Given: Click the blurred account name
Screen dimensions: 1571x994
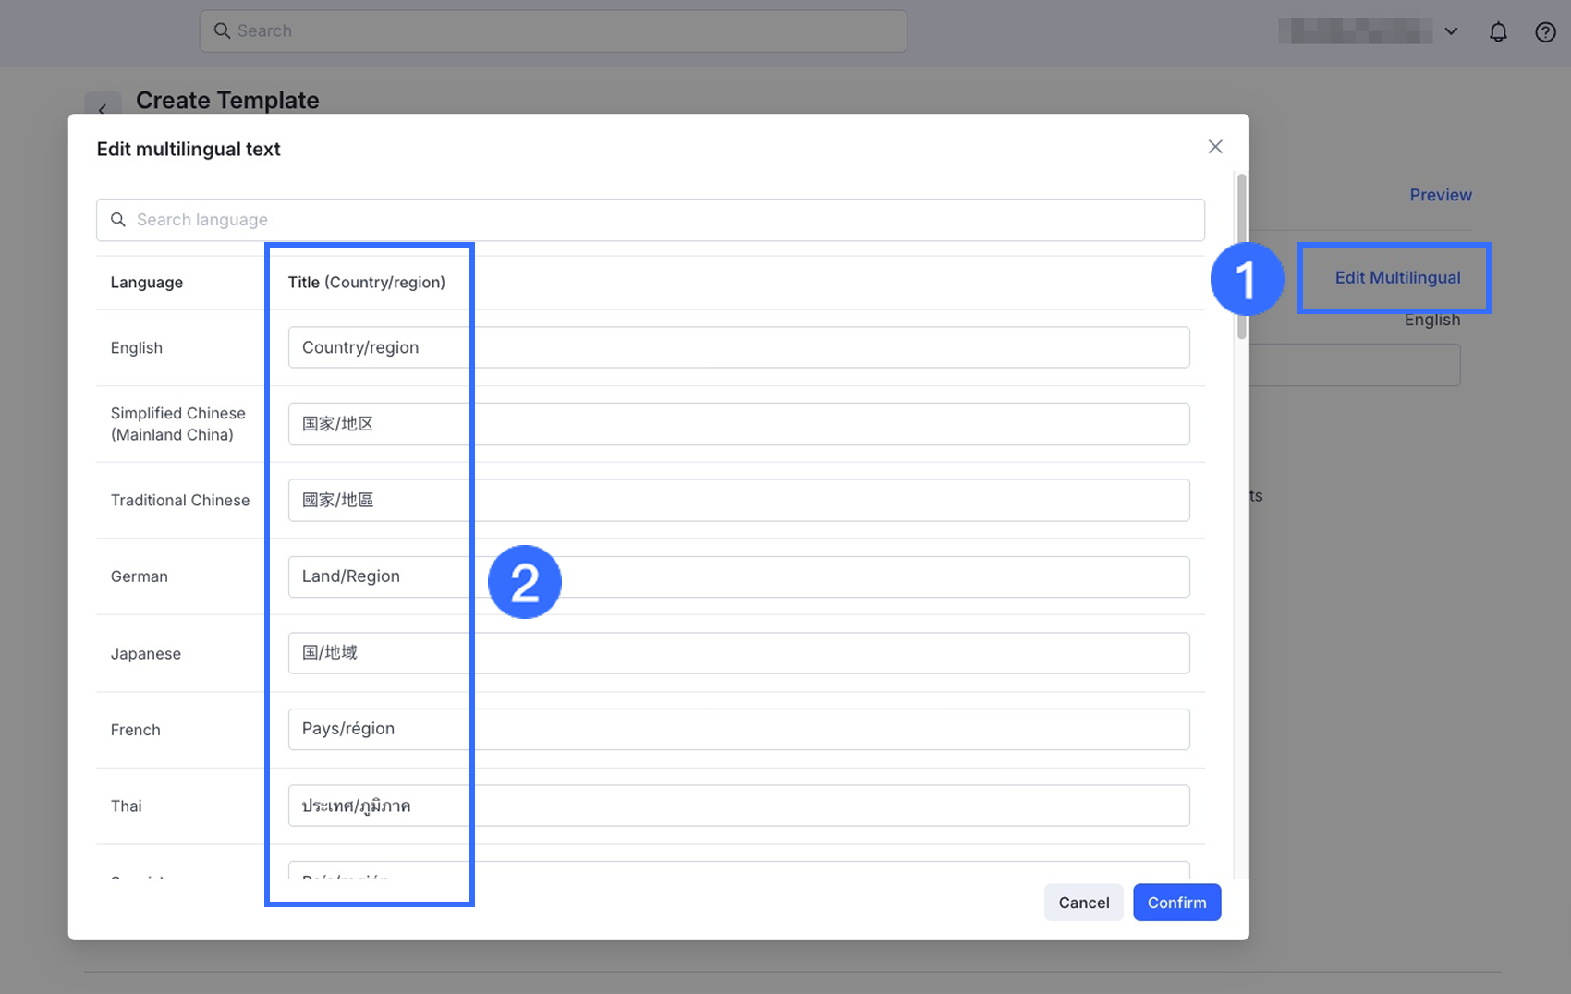Looking at the screenshot, I should click(1355, 31).
